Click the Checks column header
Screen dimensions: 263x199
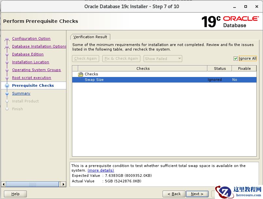coord(143,69)
